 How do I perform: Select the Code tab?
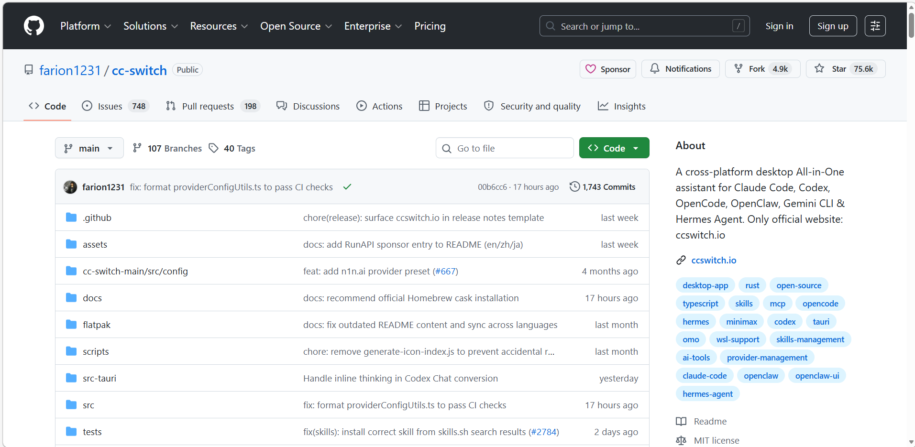click(47, 106)
